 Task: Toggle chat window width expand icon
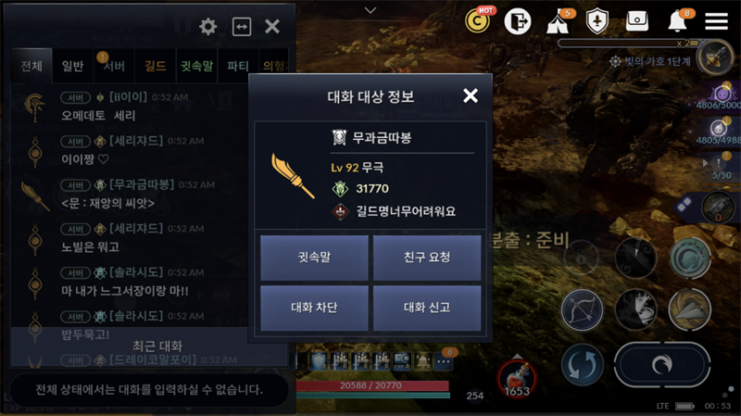pyautogui.click(x=242, y=27)
